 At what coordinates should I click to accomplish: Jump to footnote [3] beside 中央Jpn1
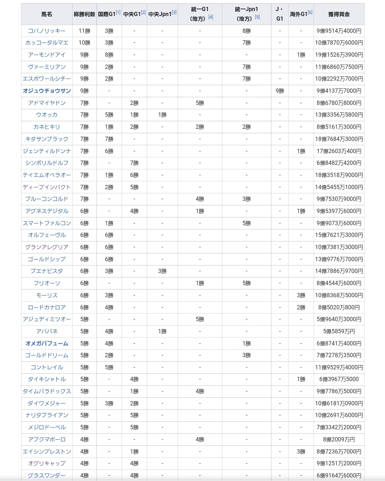pyautogui.click(x=174, y=12)
